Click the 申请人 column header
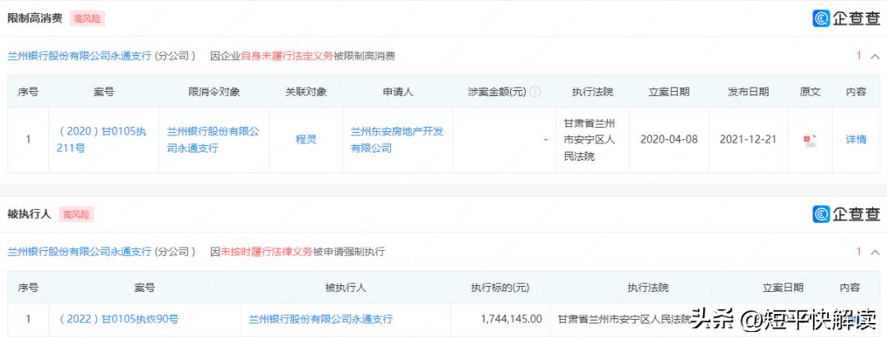 (x=398, y=92)
